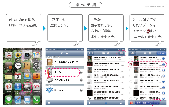Screen dimensions: 169x107
Task: Tap the info icon beside 本体 drive
Action: coord(81,72)
